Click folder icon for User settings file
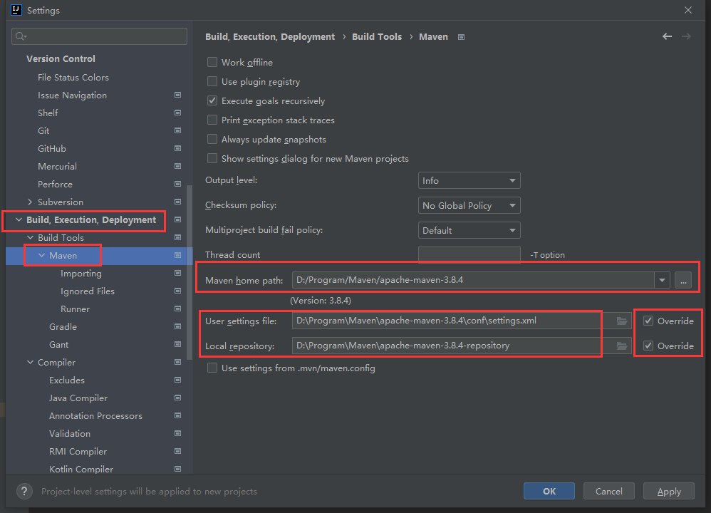This screenshot has height=513, width=711. coord(621,321)
